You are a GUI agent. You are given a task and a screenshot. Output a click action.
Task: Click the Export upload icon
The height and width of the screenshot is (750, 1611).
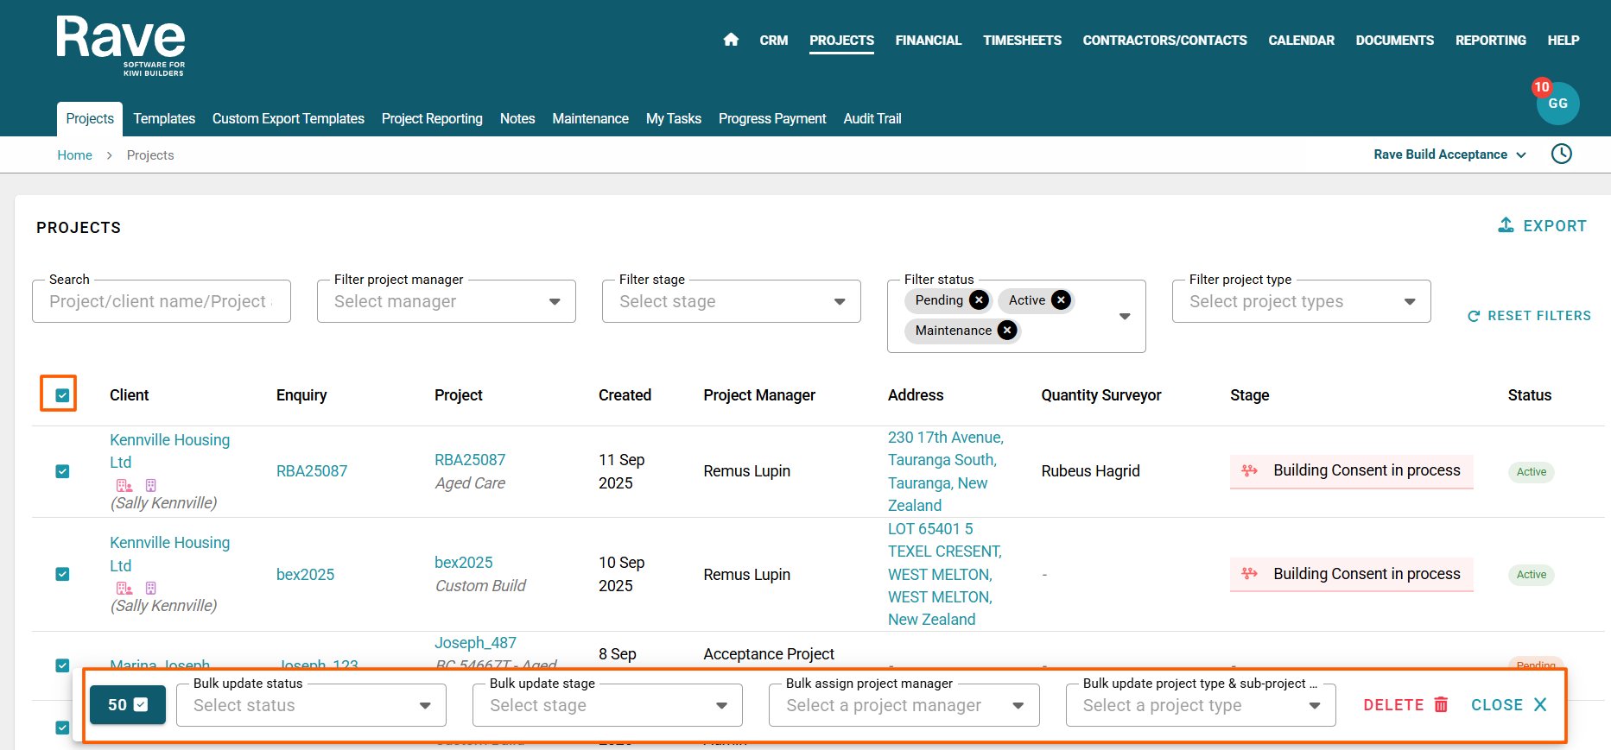click(1506, 225)
